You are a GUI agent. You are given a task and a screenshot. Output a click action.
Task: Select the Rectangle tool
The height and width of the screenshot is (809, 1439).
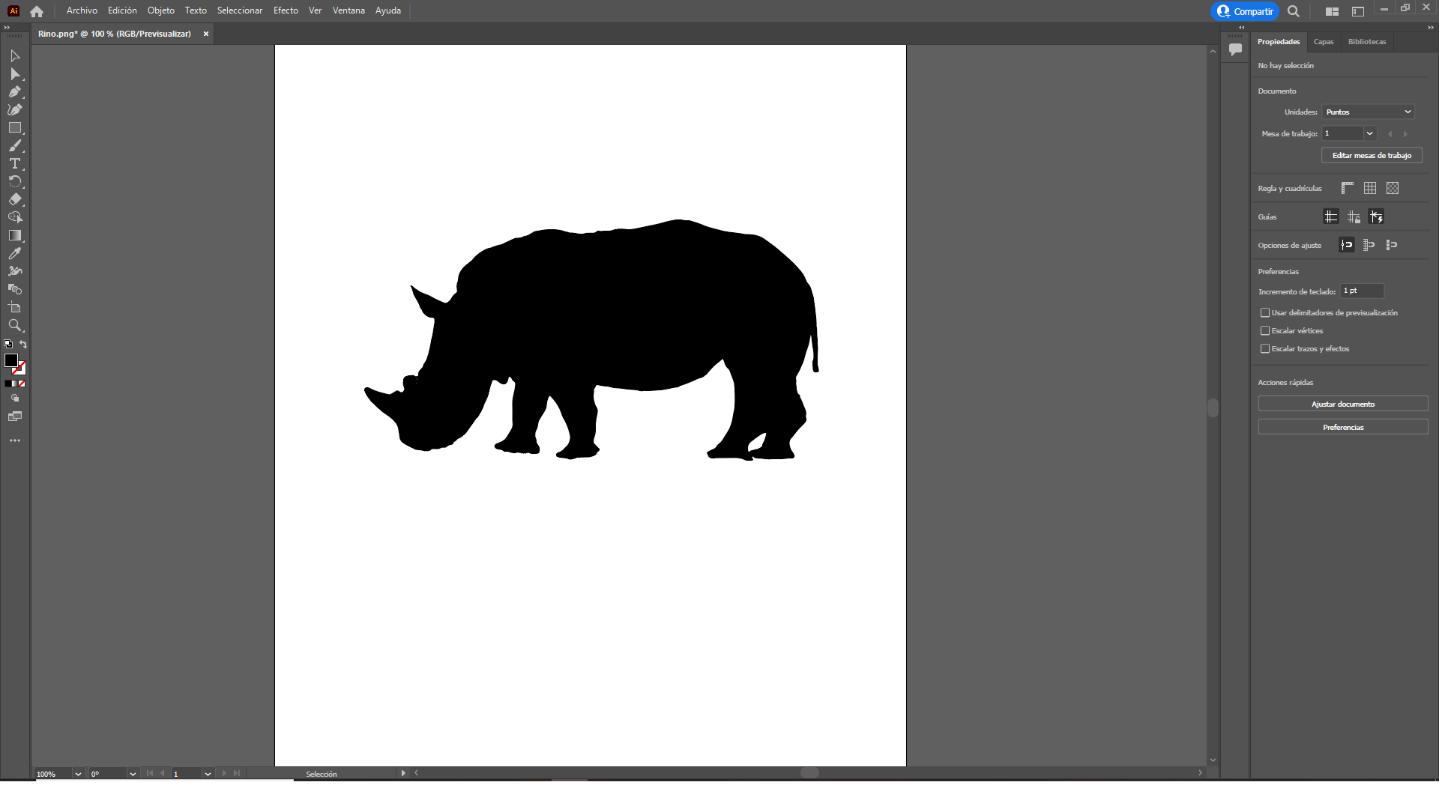14,128
